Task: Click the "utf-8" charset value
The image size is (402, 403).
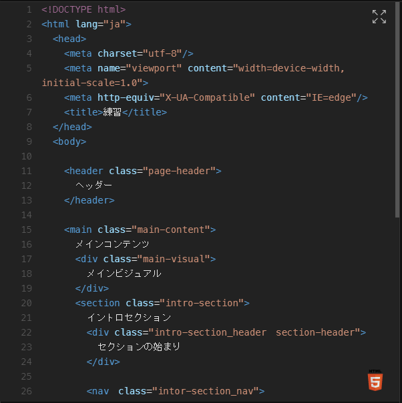Action: coord(162,53)
